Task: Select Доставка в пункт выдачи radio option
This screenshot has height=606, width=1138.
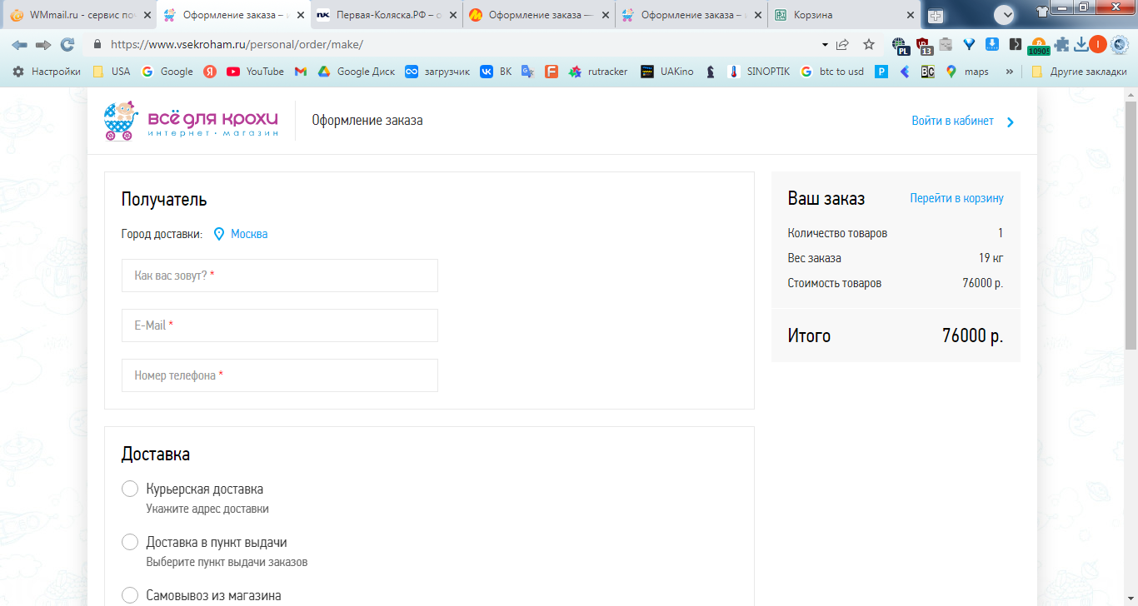Action: tap(130, 542)
